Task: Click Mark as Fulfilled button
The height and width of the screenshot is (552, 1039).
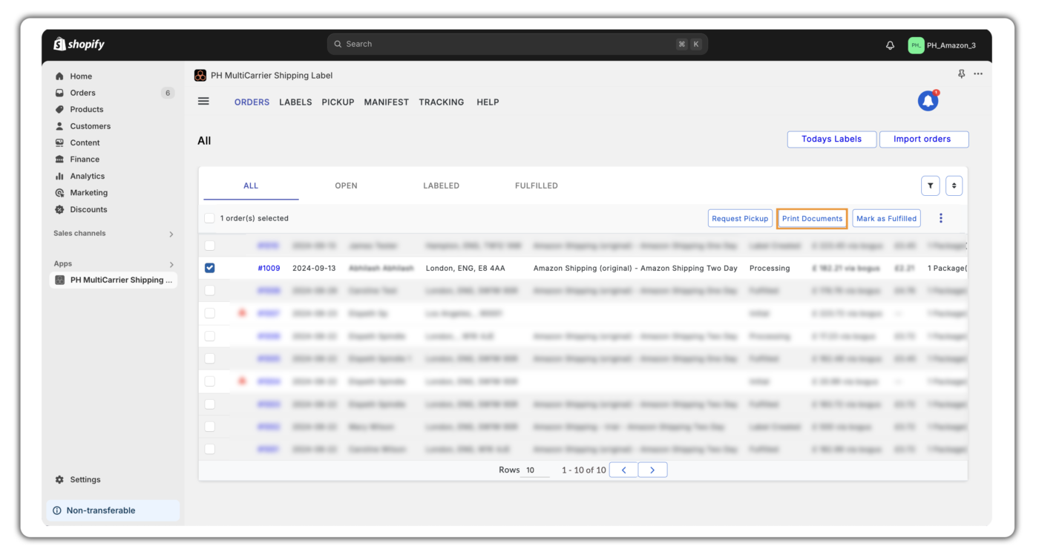Action: [x=886, y=218]
